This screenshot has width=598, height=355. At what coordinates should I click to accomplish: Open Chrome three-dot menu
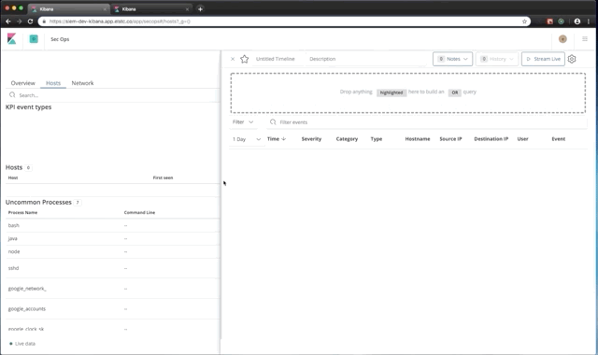tap(589, 21)
